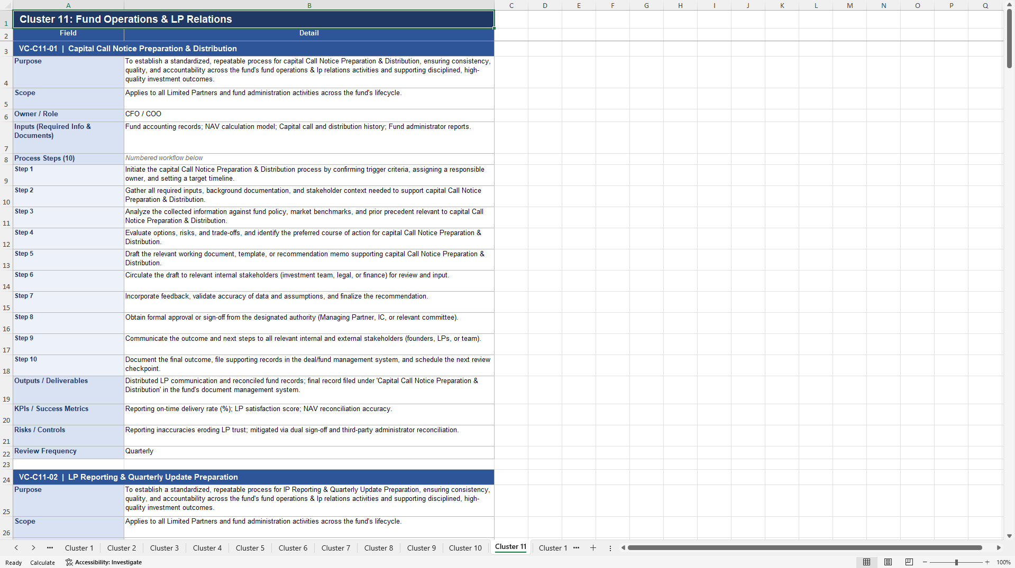The image size is (1015, 568).
Task: Select the 'Step 10' label cell
Action: click(x=68, y=365)
